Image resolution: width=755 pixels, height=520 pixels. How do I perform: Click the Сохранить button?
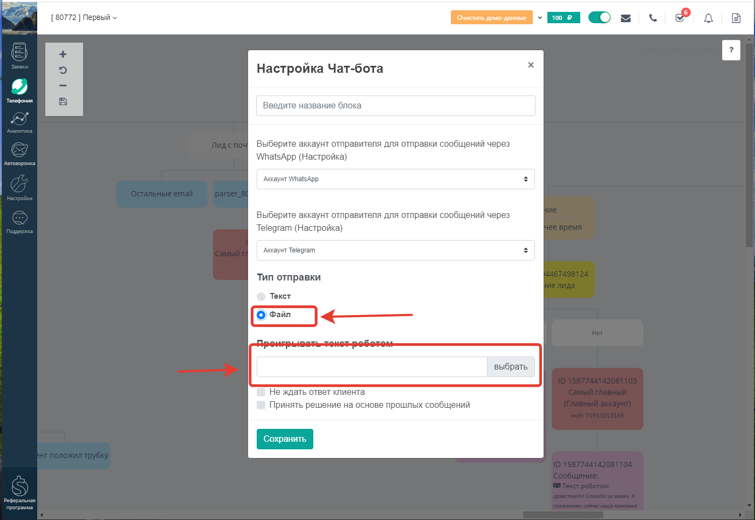(x=285, y=439)
